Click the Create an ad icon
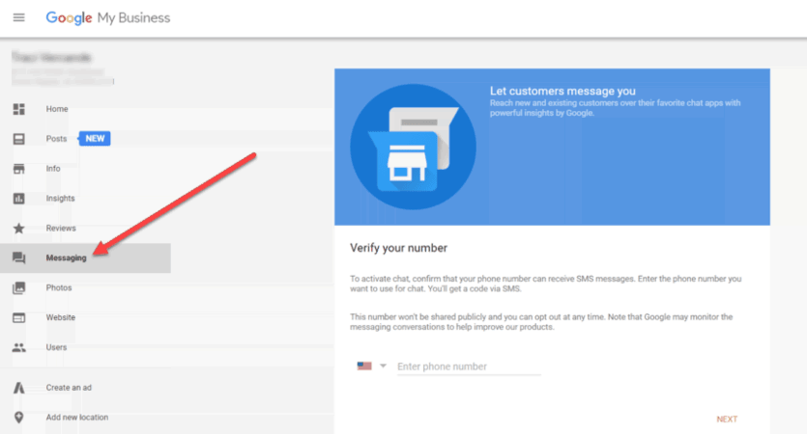 pyautogui.click(x=18, y=388)
